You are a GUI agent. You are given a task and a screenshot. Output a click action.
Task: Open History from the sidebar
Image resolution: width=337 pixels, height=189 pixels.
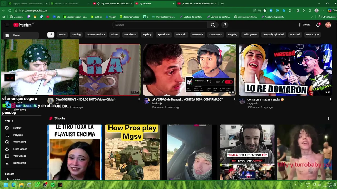[17, 128]
